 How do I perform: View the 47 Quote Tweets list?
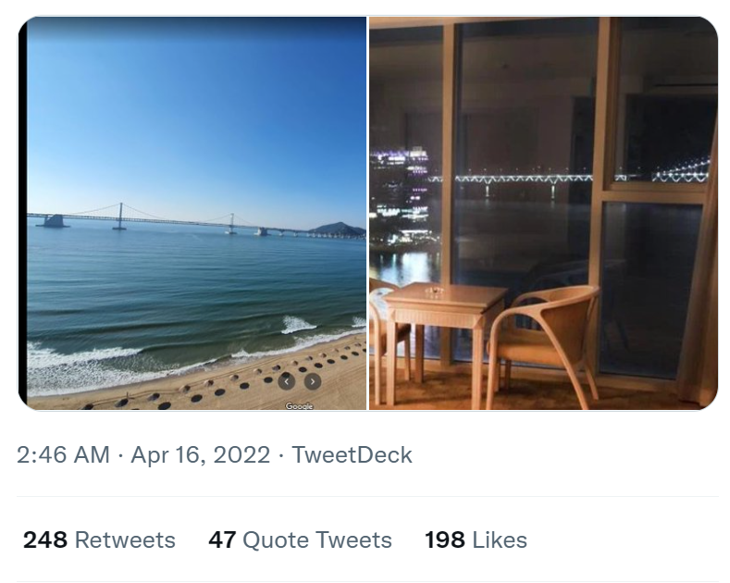(300, 540)
